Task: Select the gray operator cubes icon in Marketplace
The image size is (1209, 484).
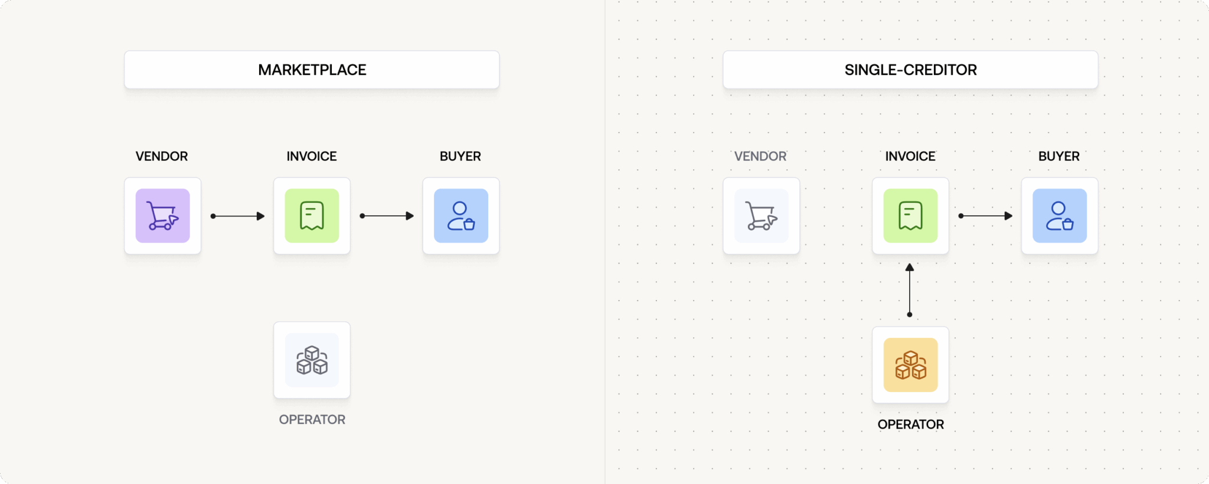Action: point(312,360)
